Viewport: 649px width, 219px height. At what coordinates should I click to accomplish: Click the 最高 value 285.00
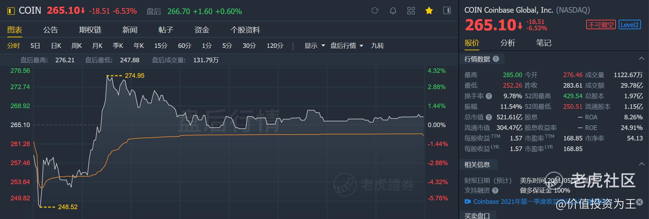point(512,75)
